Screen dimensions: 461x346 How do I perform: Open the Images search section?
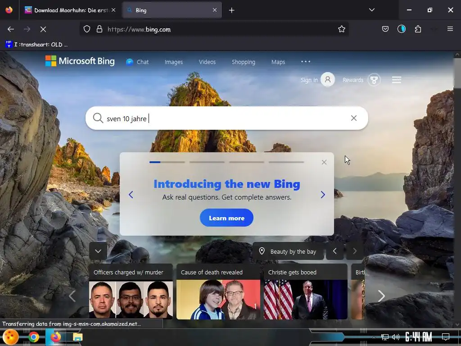click(x=173, y=62)
